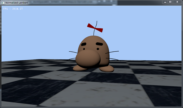Click the character's large round nose
183x108 pixels.
tap(88, 58)
